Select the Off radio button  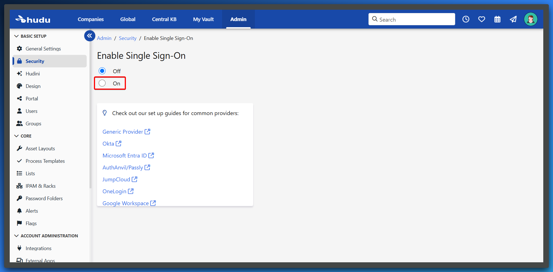tap(102, 71)
